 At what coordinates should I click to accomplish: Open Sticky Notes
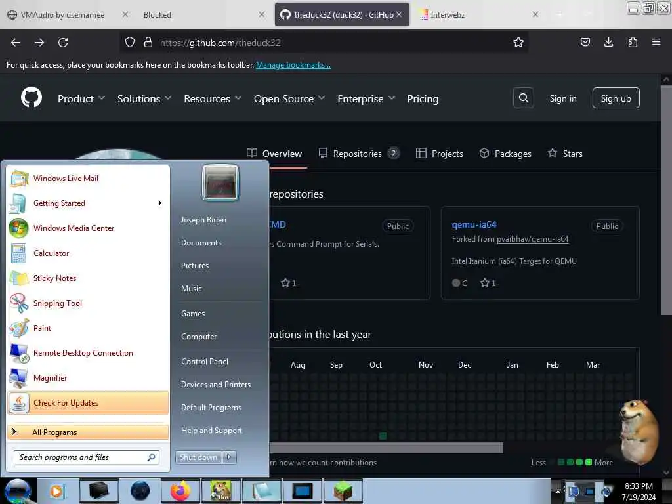coord(88,278)
